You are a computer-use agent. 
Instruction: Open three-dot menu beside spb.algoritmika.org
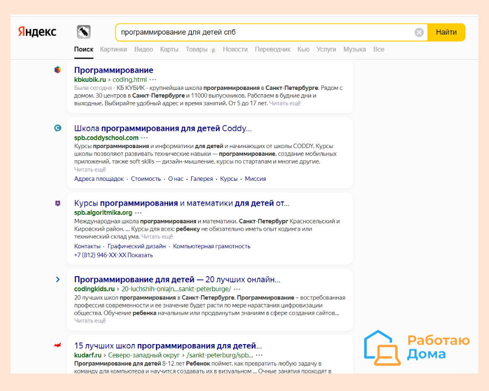[x=138, y=213]
